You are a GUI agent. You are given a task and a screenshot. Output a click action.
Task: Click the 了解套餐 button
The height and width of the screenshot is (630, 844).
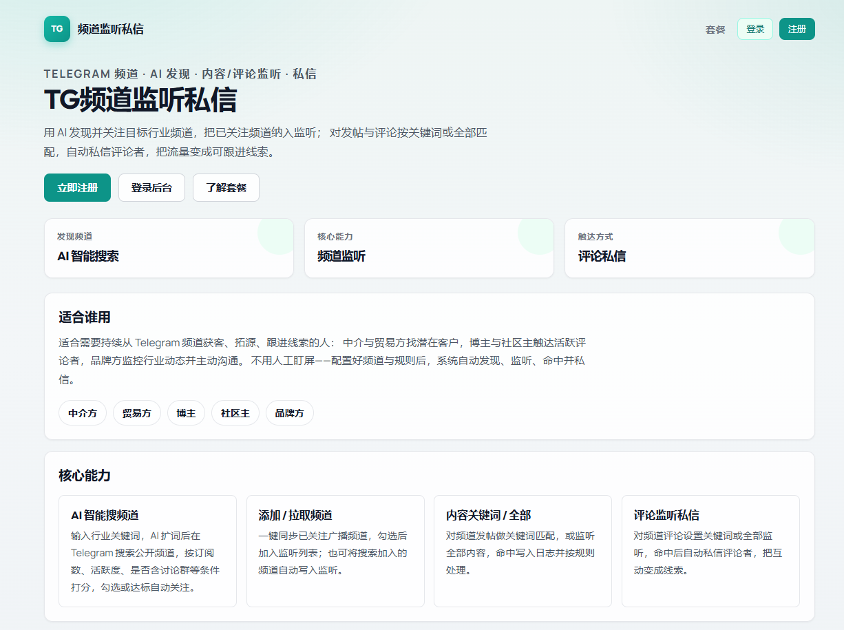point(226,187)
